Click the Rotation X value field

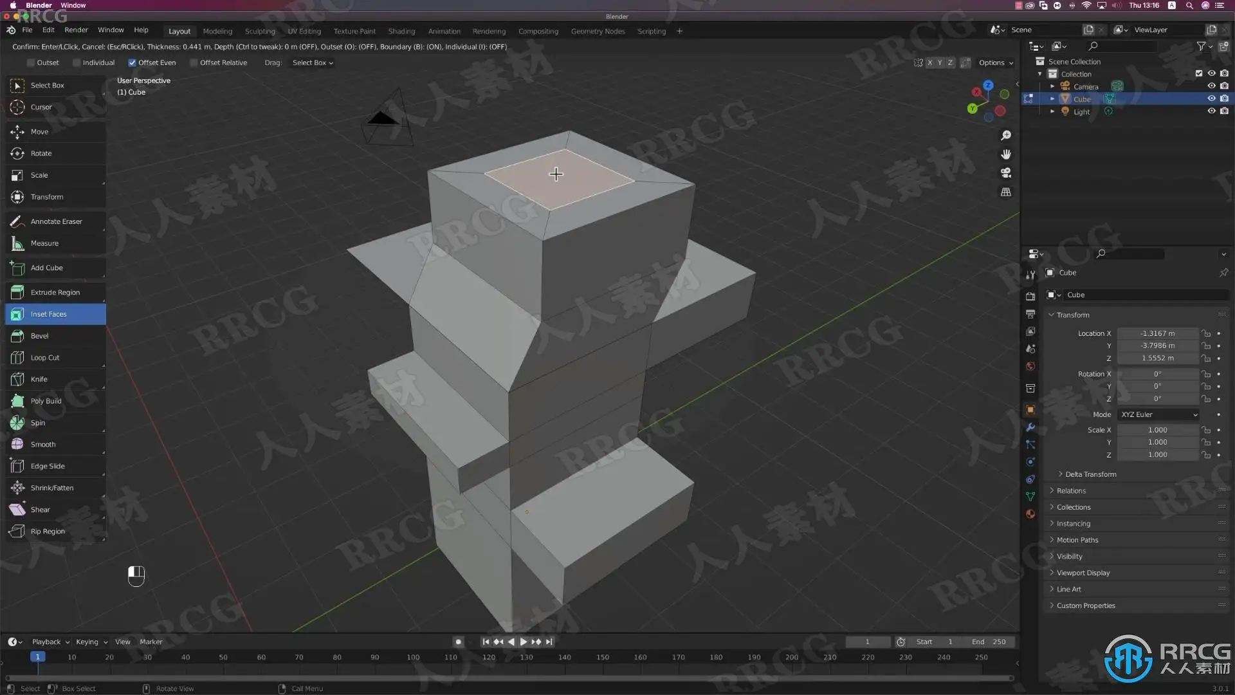(1158, 375)
